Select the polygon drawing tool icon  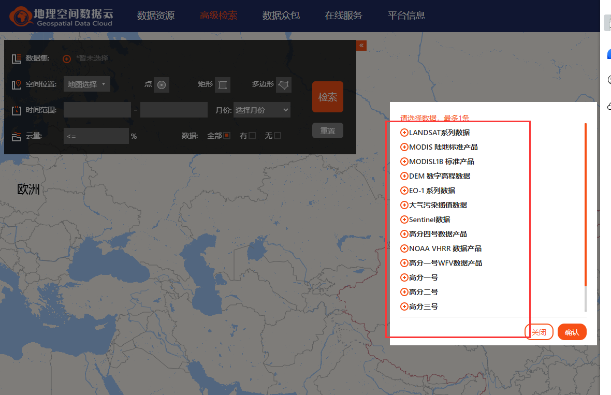pos(284,85)
